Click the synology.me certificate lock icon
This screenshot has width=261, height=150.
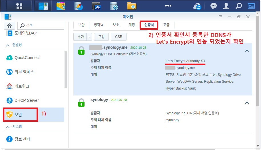(x=81, y=51)
